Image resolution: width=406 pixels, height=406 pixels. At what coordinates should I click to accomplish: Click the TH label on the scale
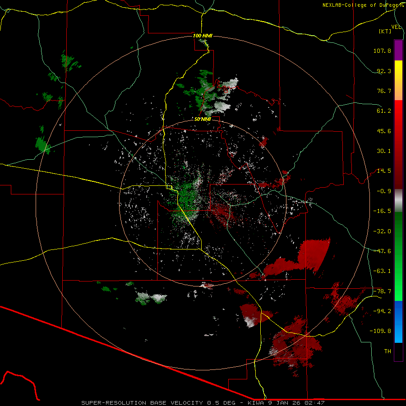tap(388, 351)
